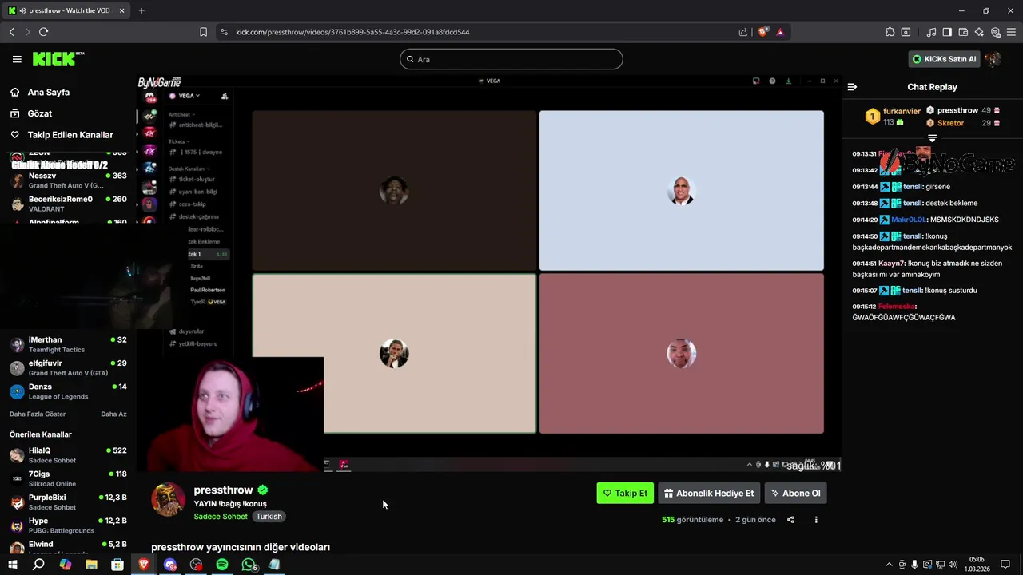Screen dimensions: 1023x575
Task: Open Nesszv channel in sidebar
Action: (x=68, y=180)
